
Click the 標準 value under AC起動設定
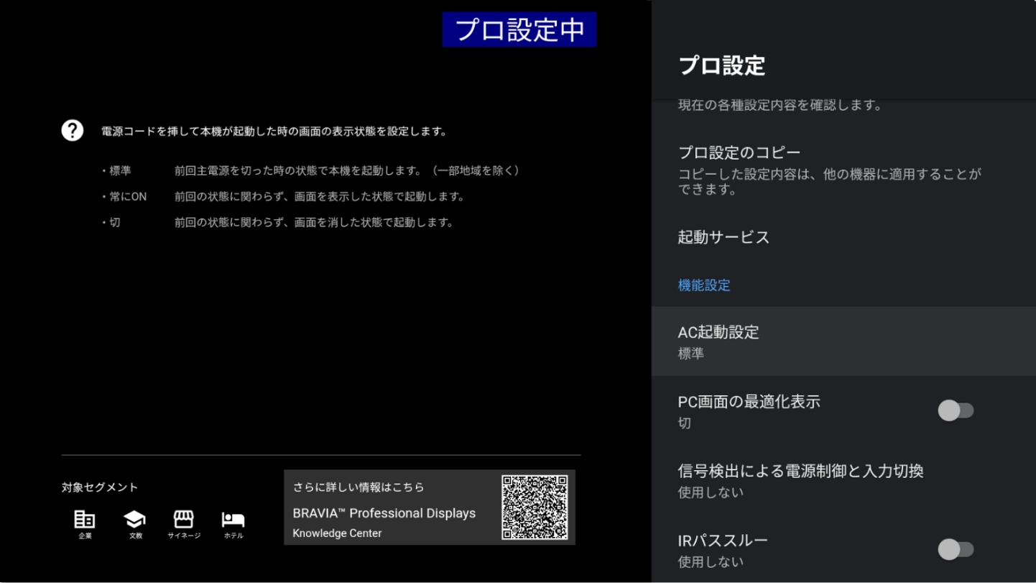pos(691,354)
